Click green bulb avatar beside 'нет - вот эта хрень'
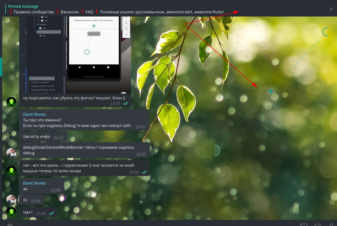The height and width of the screenshot is (226, 337). tap(11, 171)
